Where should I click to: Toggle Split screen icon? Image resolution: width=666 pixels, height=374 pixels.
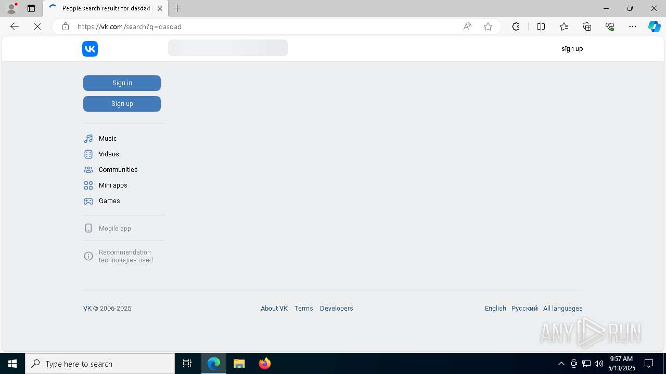pos(541,26)
